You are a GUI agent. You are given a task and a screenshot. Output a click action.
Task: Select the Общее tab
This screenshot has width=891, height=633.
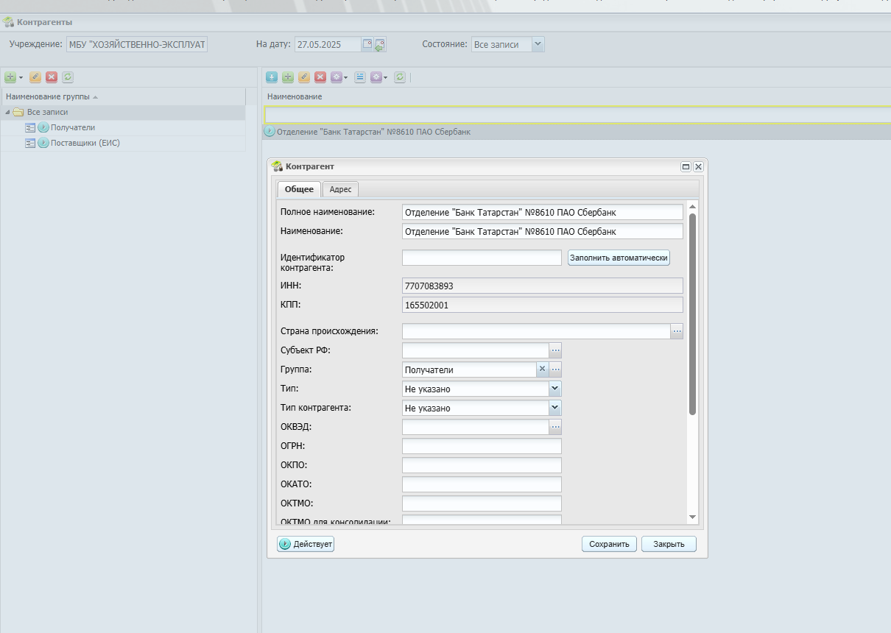click(299, 189)
